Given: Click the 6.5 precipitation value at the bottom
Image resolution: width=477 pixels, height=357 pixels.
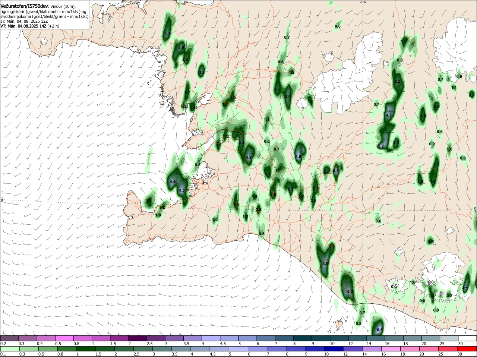Looking at the screenshot, I should pos(380,330).
